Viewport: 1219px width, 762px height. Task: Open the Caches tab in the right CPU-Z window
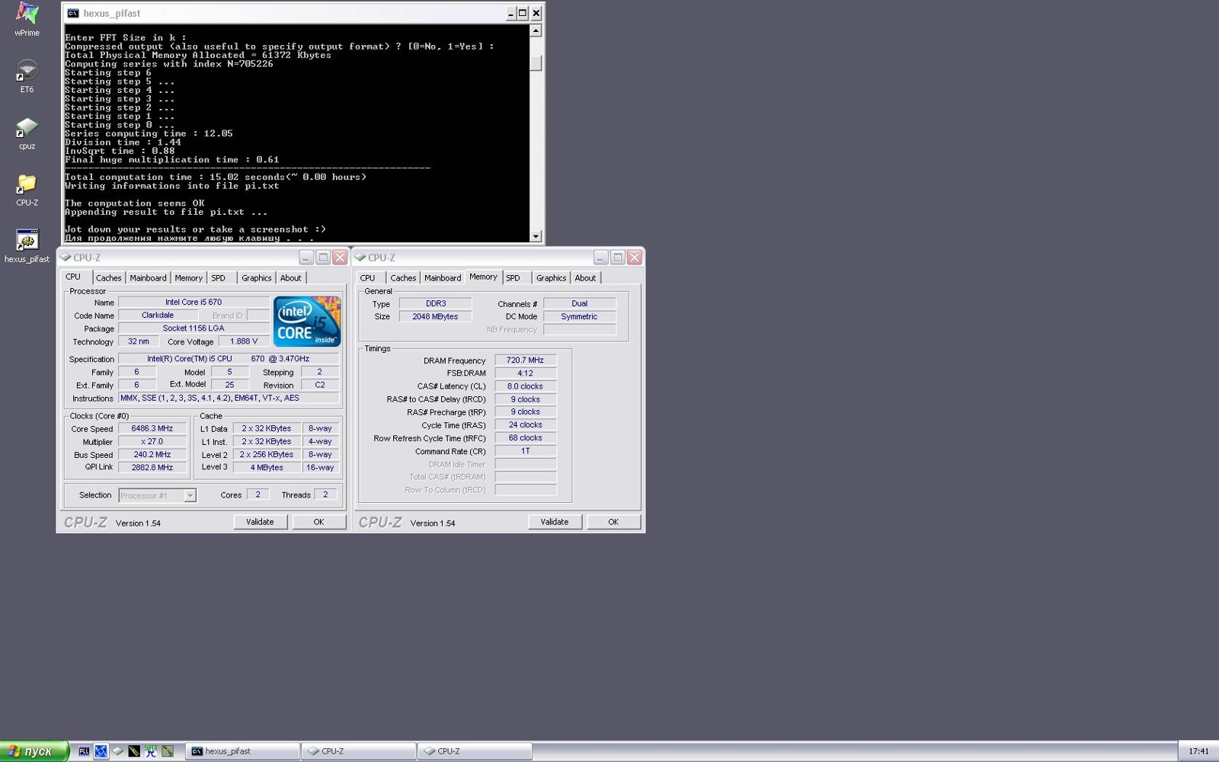403,278
